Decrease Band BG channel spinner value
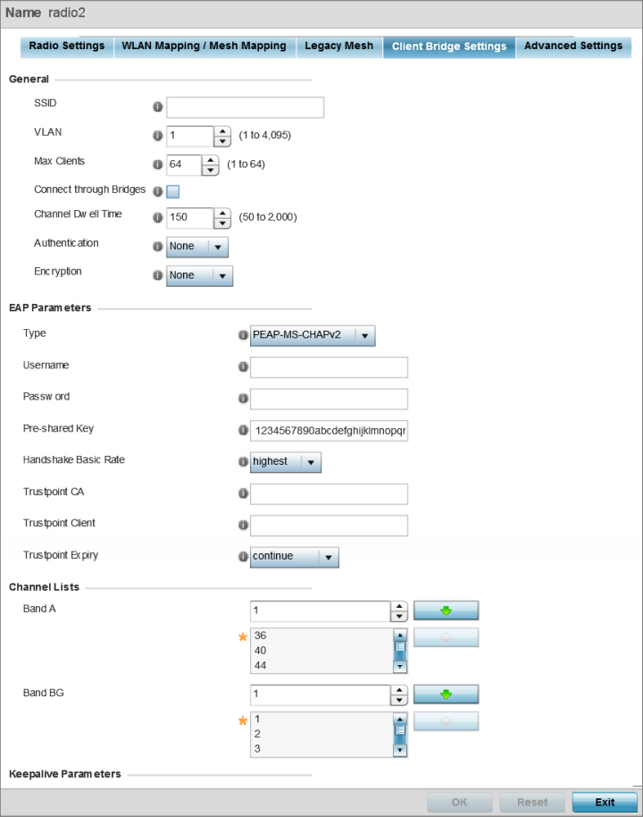The height and width of the screenshot is (817, 643). pyautogui.click(x=399, y=700)
